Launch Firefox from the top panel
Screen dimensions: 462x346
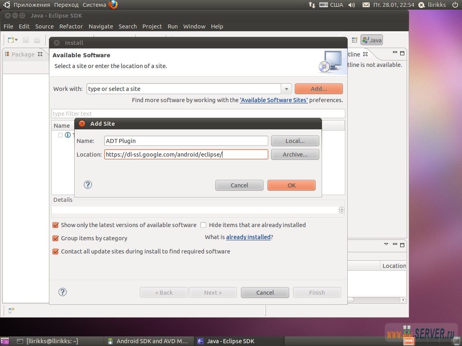coord(113,5)
